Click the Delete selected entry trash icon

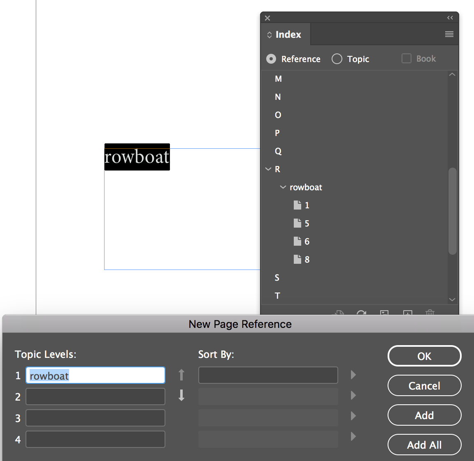tap(430, 313)
